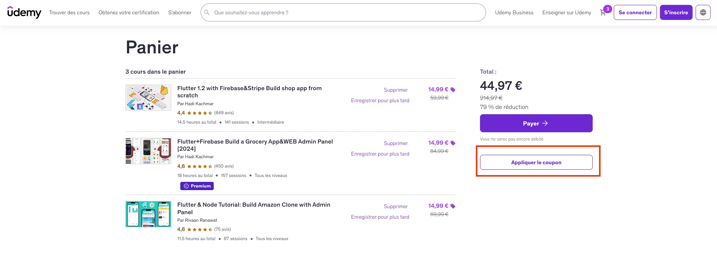Click the Se connecter button
Viewport: 717px width, 257px height.
point(635,12)
